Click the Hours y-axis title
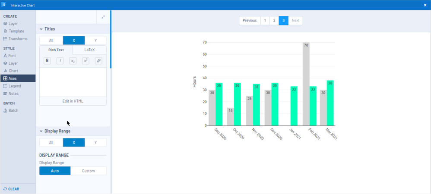Viewport: 431px width, 194px height. (x=195, y=82)
